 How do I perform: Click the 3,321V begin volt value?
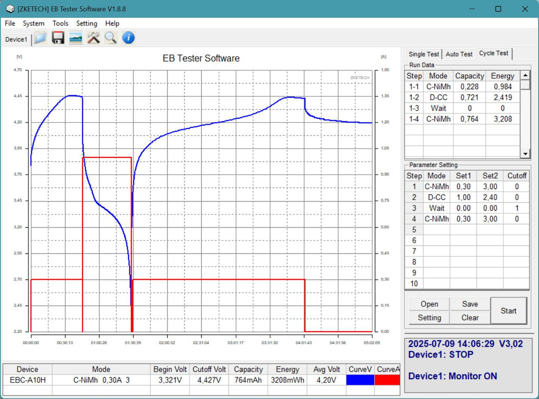coord(170,380)
